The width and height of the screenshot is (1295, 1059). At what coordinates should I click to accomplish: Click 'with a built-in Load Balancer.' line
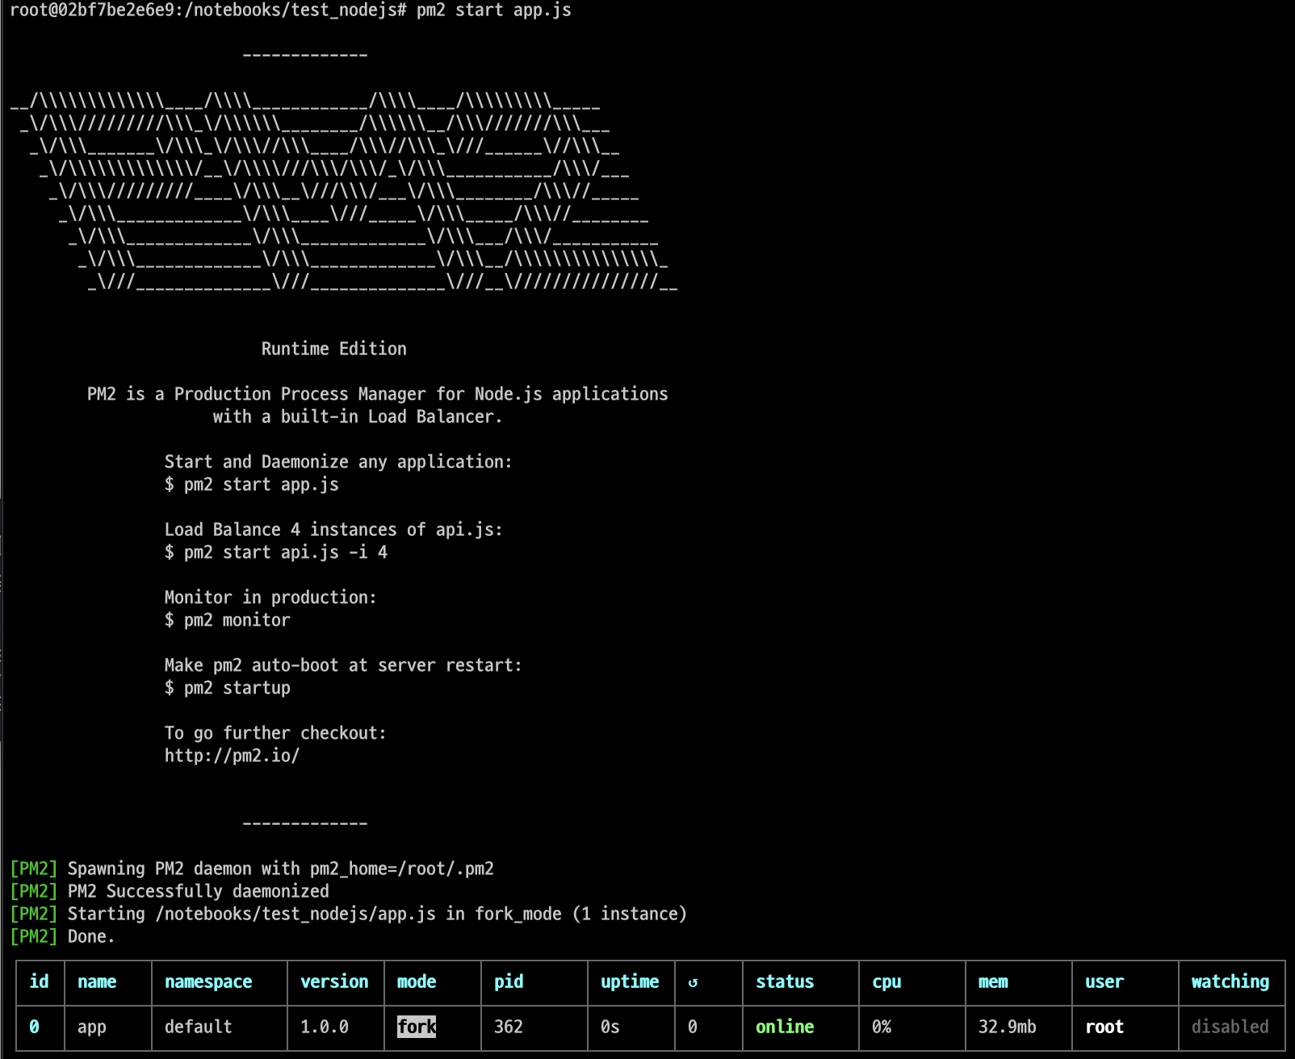tap(358, 416)
